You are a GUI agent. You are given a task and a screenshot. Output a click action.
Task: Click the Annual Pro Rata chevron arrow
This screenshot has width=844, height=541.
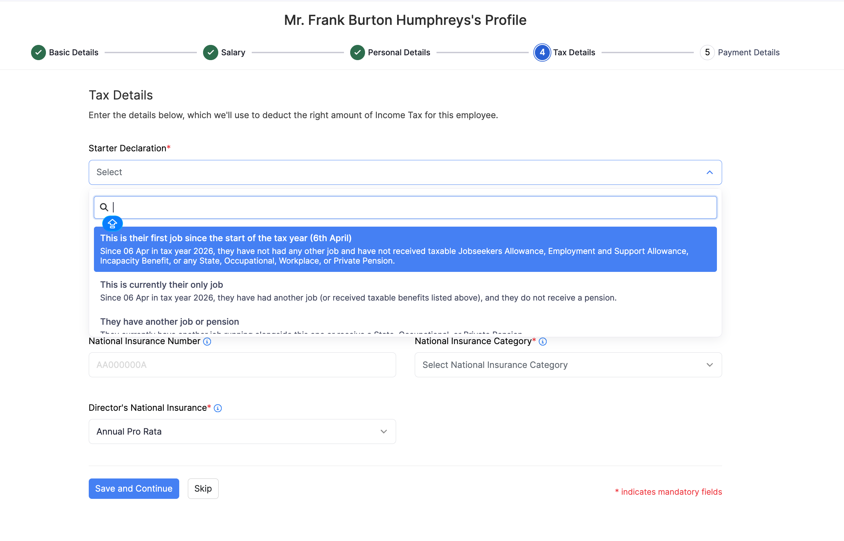(x=383, y=431)
